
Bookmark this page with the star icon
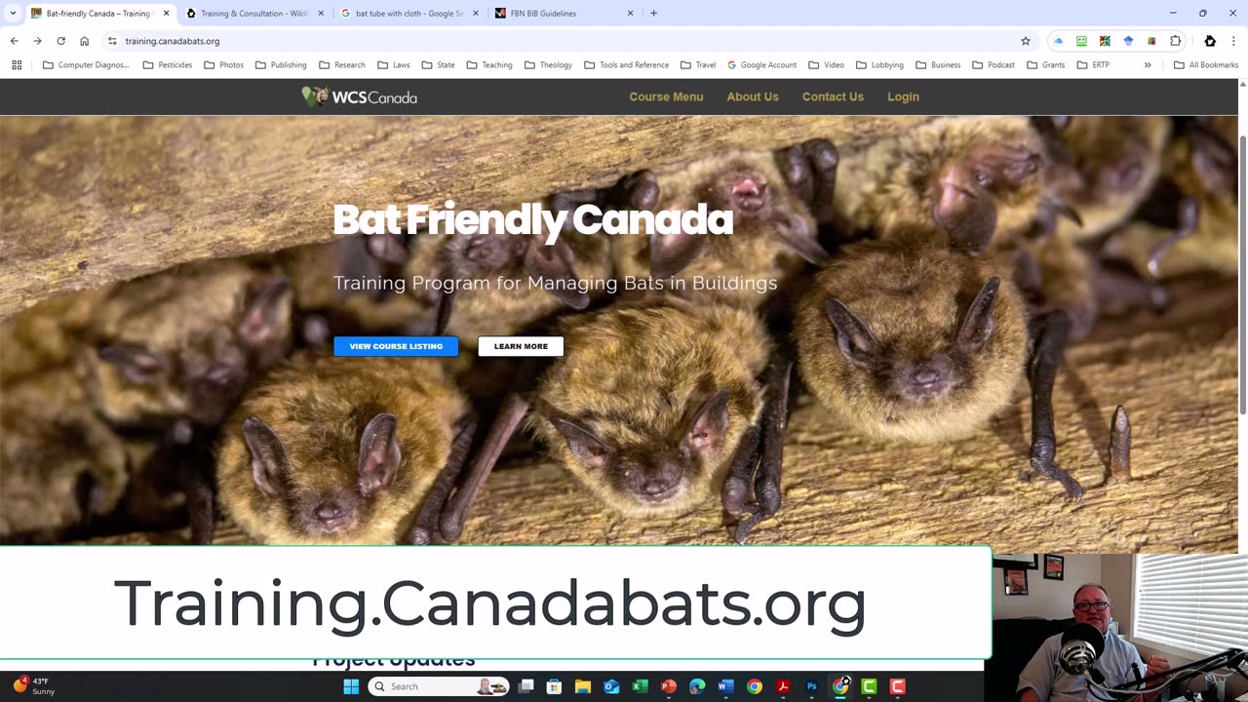pos(1026,41)
